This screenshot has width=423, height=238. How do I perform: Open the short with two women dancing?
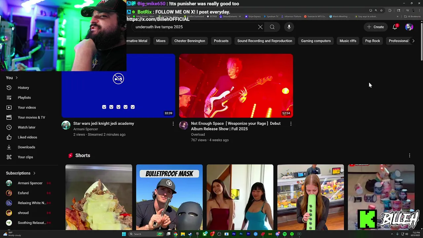[240, 197]
